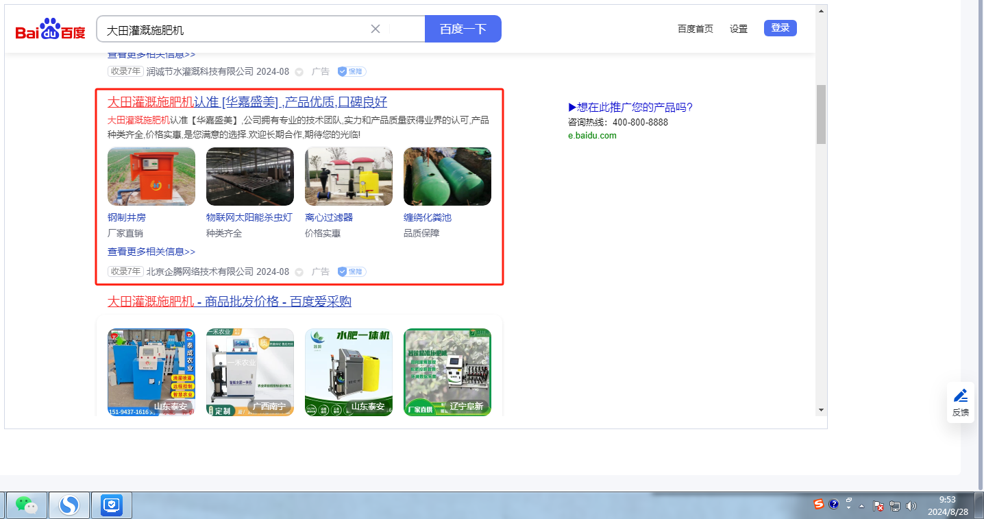Open the green 缠绕化粪池 tanks image

point(447,176)
